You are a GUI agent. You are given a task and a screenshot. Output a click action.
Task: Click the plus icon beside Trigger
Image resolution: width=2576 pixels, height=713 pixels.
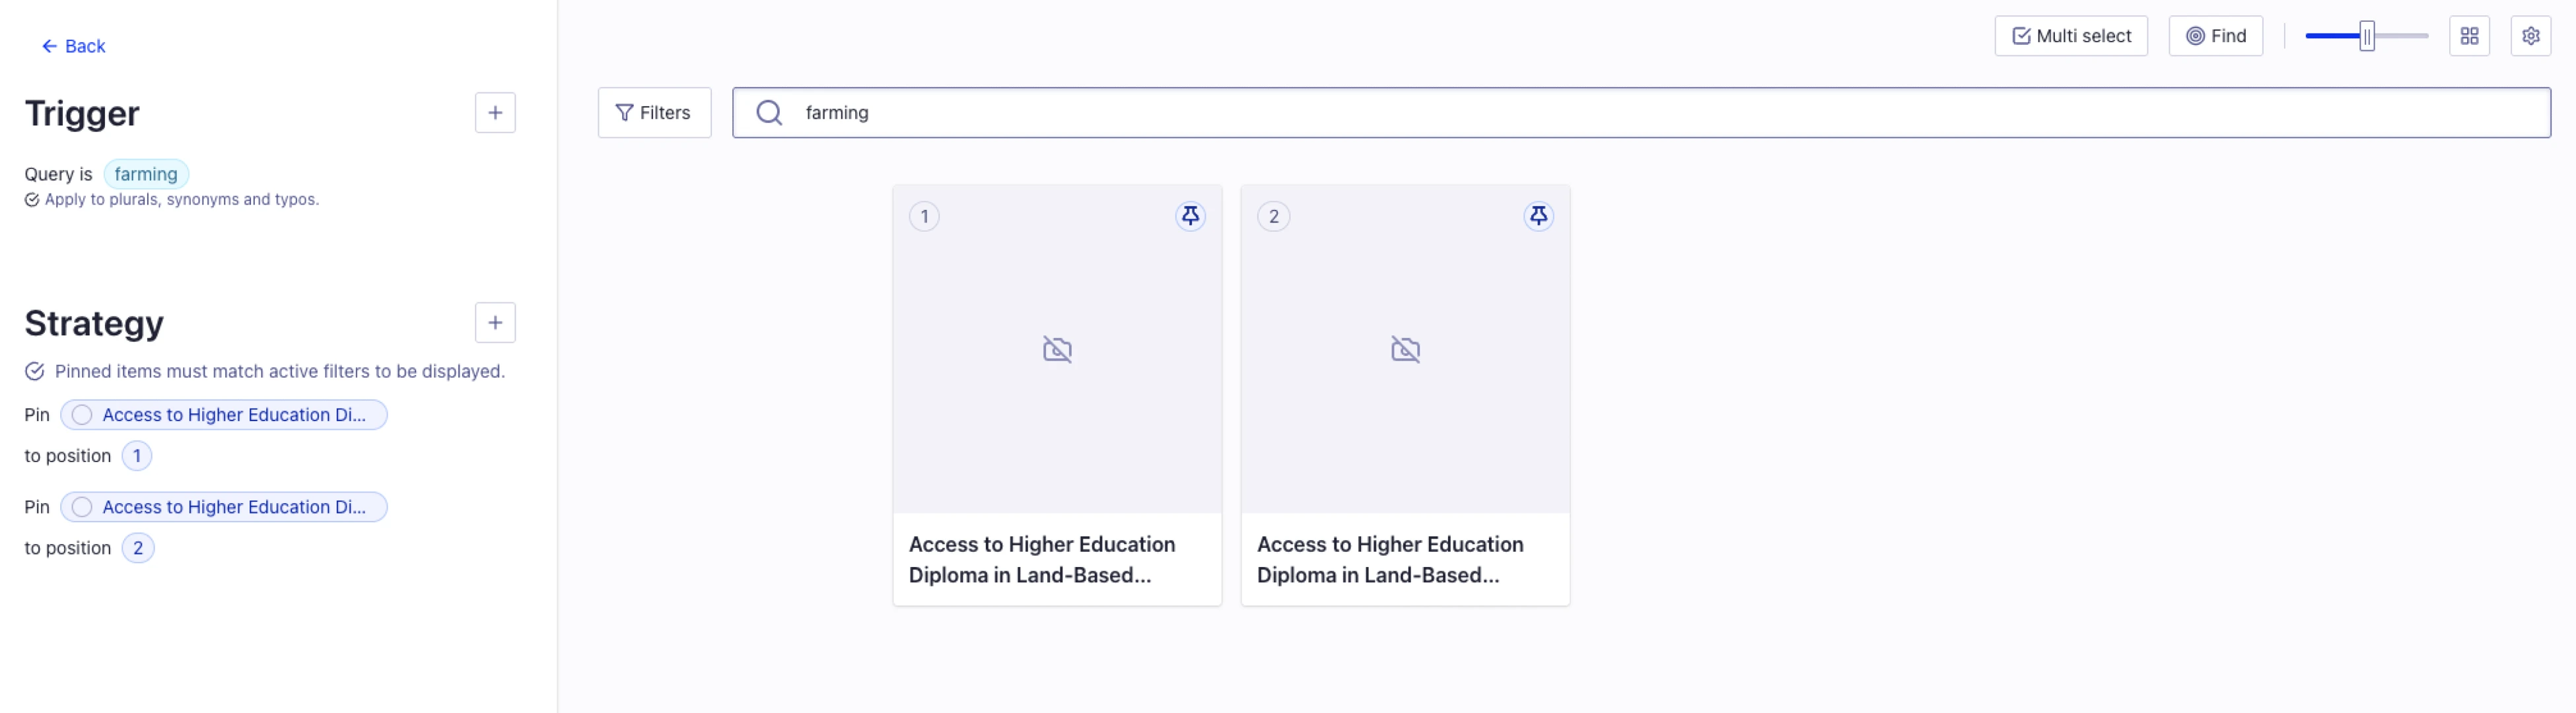(495, 113)
